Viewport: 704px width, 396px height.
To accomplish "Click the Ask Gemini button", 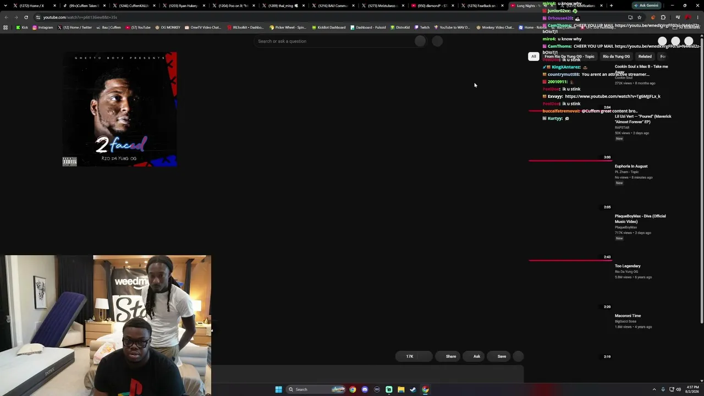I will pos(646,5).
